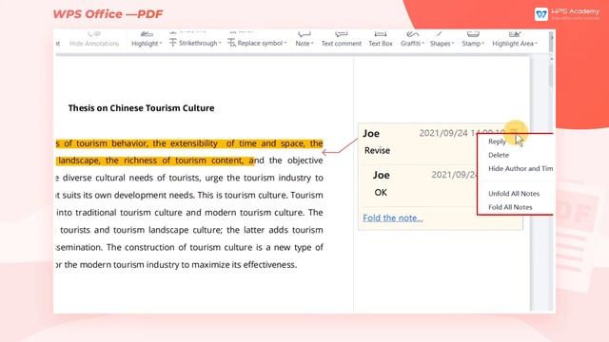This screenshot has width=609, height=342.
Task: Click Joe author name on Revise note
Action: 371,133
